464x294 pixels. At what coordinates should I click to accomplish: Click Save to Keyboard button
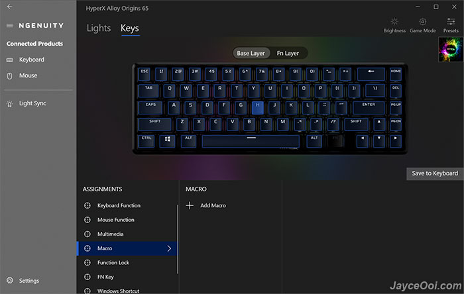pyautogui.click(x=435, y=173)
